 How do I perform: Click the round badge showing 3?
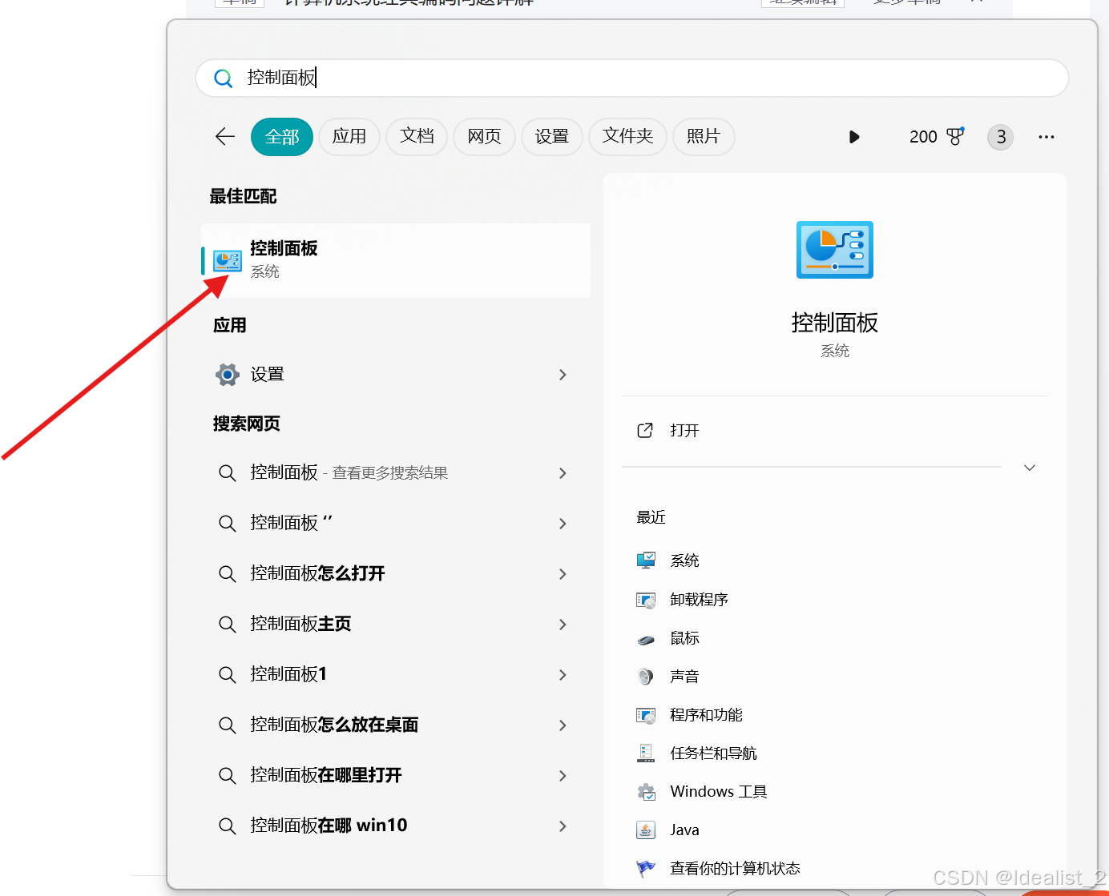point(1001,137)
